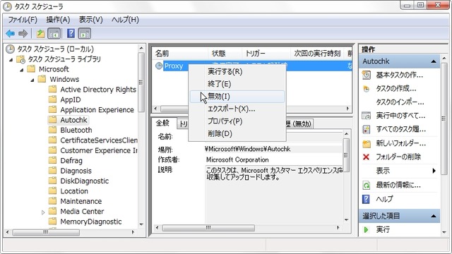Click the 最新の情報に更新 refresh icon
452x254 pixels.
(366, 185)
